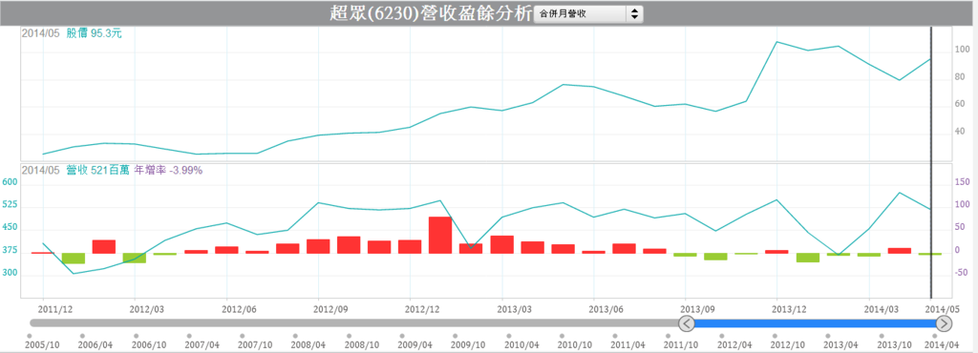Click the 營收 521百萬 revenue label
978x353 pixels.
tap(98, 170)
